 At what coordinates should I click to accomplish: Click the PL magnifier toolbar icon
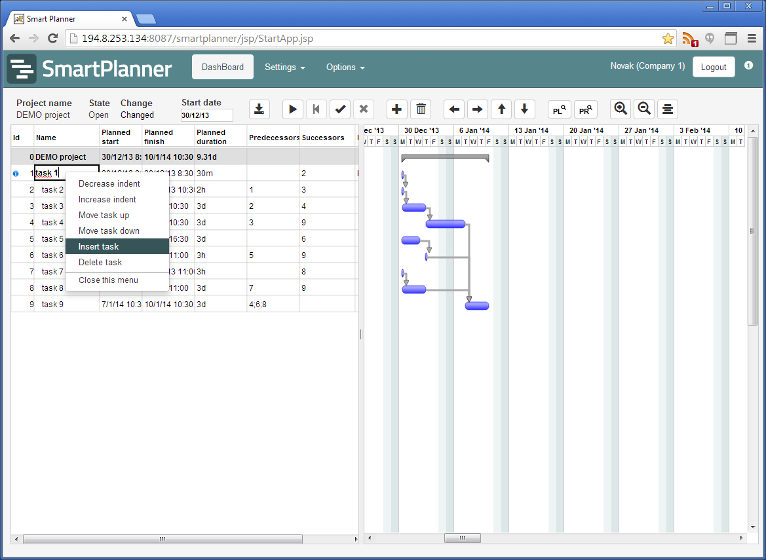click(x=560, y=109)
